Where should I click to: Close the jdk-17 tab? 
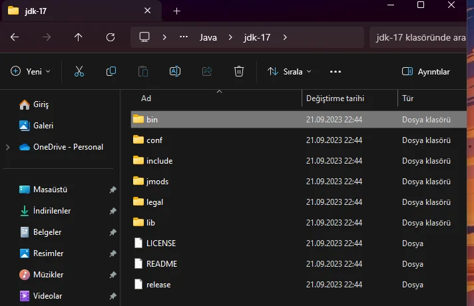(x=148, y=11)
